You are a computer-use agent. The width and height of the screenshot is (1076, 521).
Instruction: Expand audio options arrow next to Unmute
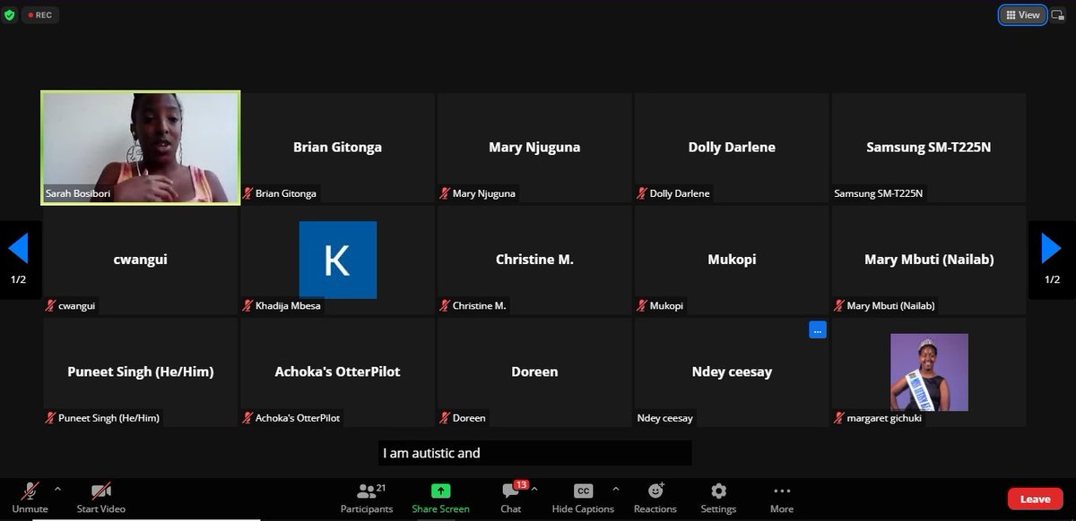[x=58, y=489]
